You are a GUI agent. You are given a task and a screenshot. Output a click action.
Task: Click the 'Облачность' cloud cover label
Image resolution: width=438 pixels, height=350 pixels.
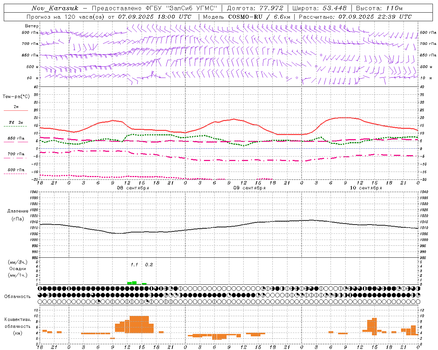[x=17, y=297]
